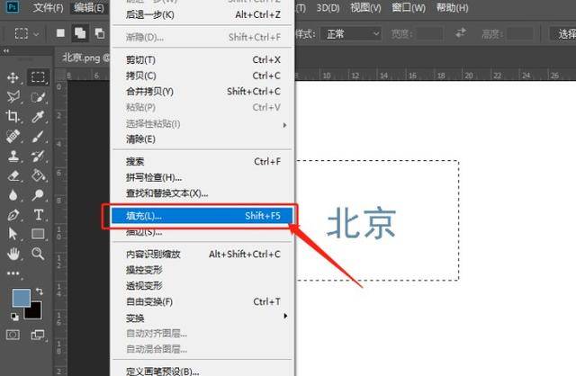Image resolution: width=576 pixels, height=376 pixels.
Task: Open the style dropdown showing 正常
Action: [351, 33]
